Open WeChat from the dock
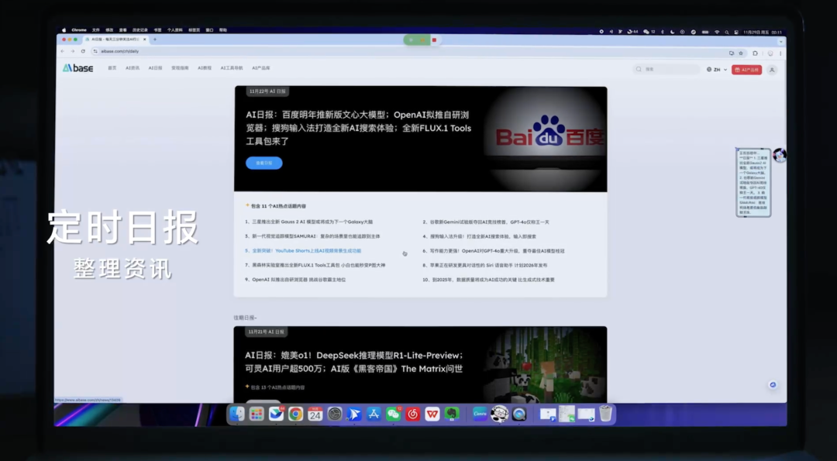 [x=394, y=414]
